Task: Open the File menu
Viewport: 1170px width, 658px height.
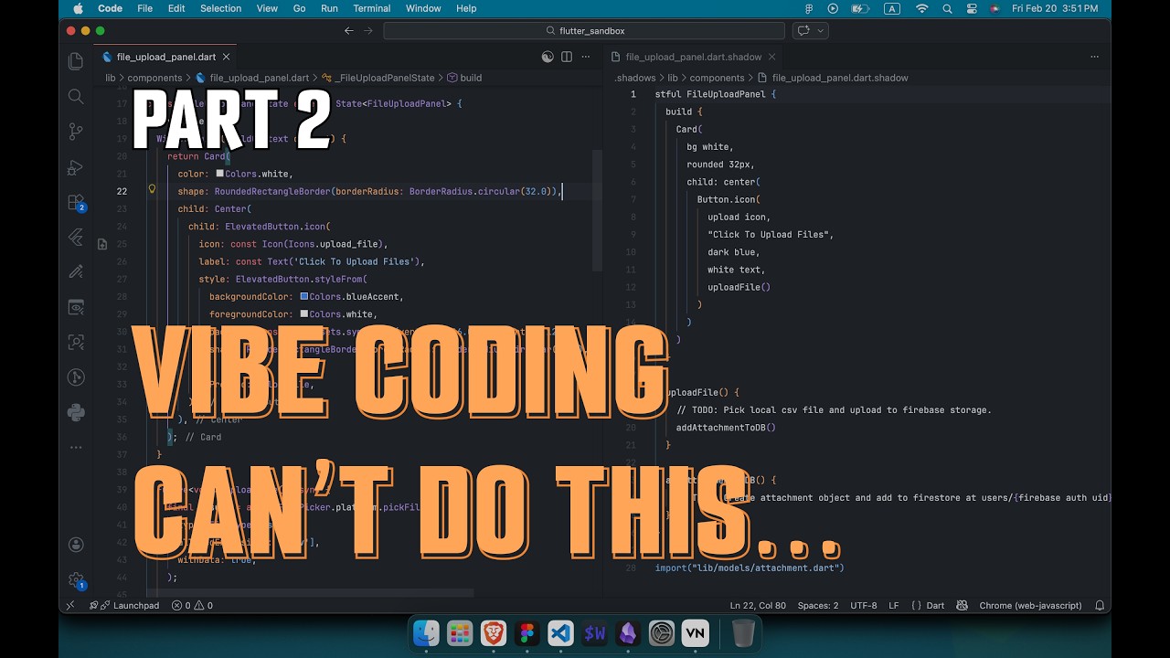Action: (x=145, y=8)
